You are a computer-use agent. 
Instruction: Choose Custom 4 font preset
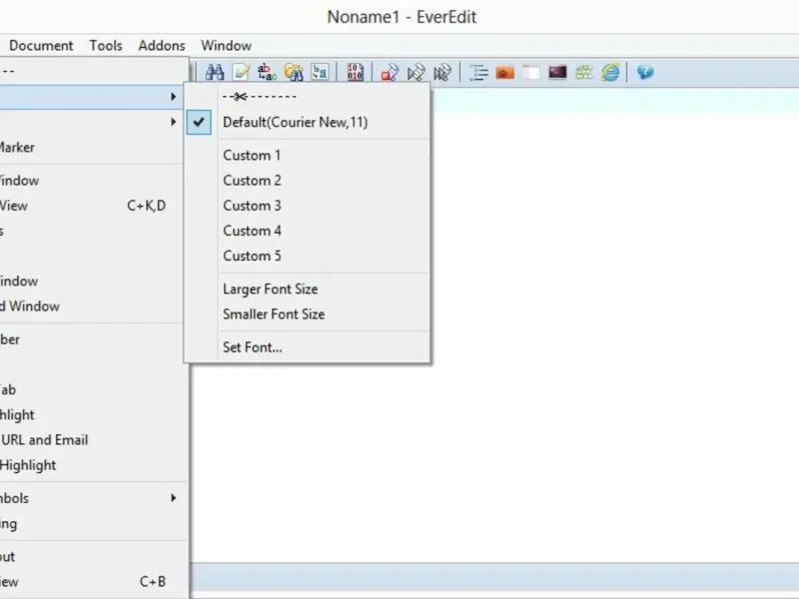[x=308, y=231]
